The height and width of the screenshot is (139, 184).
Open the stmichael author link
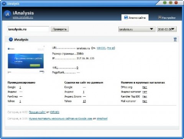pos(102,119)
